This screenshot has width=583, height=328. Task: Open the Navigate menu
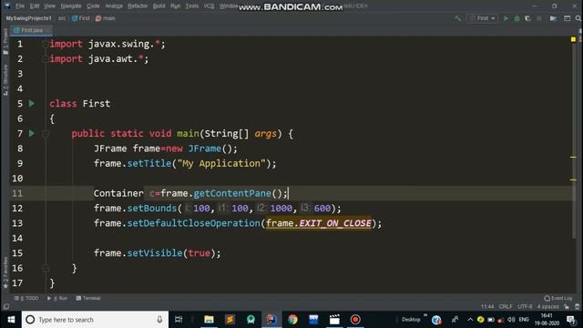click(x=71, y=6)
